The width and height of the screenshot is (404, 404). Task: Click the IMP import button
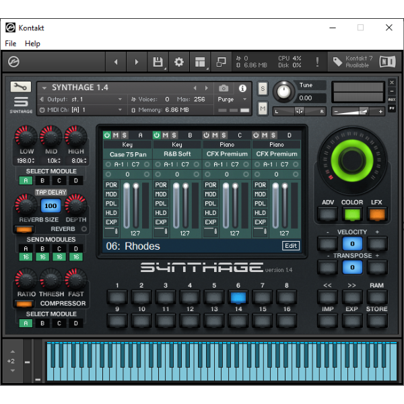327,321
